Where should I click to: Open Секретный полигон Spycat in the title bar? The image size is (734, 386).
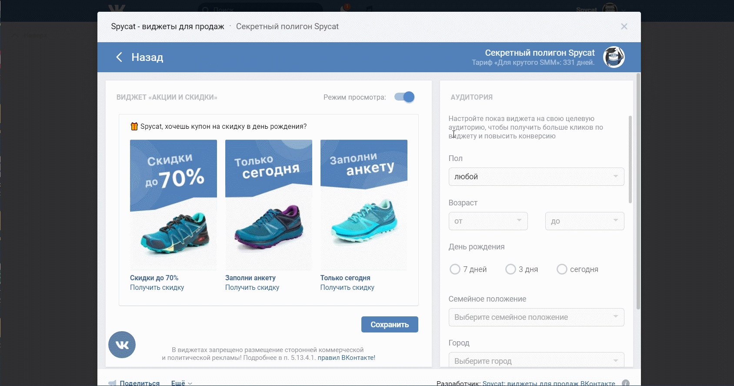click(x=287, y=27)
